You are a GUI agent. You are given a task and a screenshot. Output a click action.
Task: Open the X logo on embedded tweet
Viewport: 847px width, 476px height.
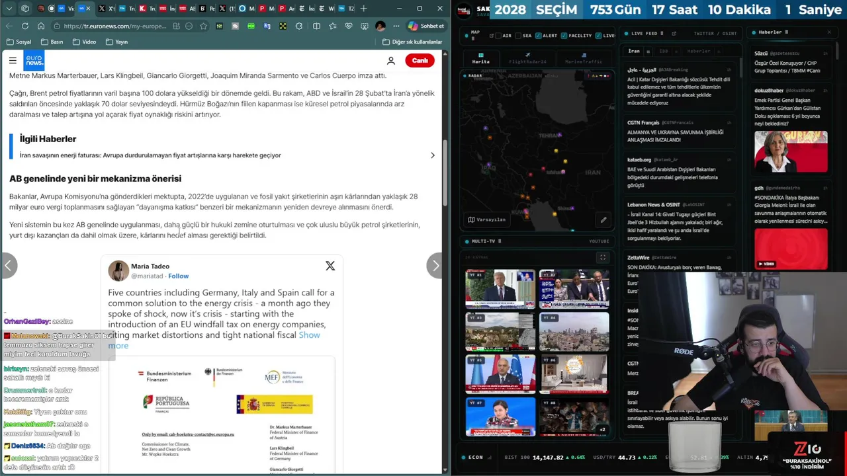pos(330,266)
